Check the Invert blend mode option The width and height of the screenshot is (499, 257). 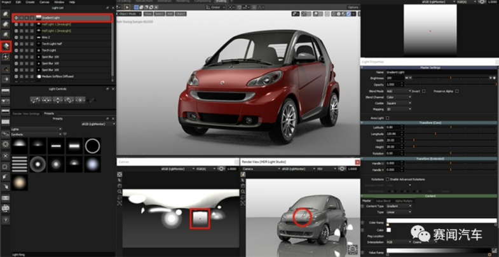click(x=424, y=91)
